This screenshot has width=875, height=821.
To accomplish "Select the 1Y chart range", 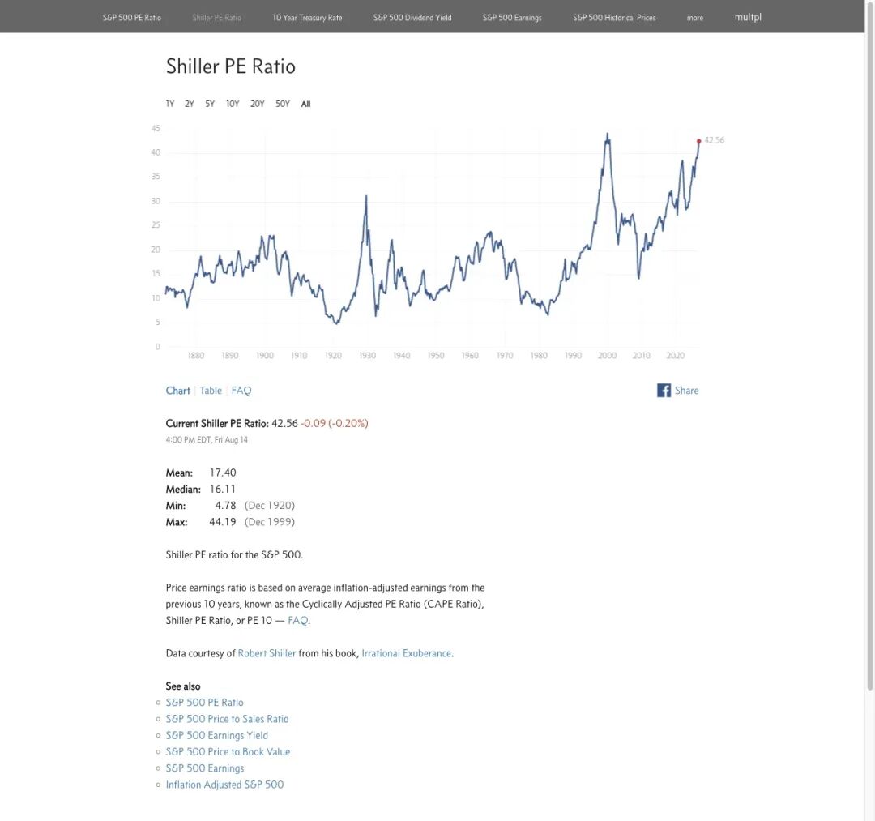I will [170, 104].
